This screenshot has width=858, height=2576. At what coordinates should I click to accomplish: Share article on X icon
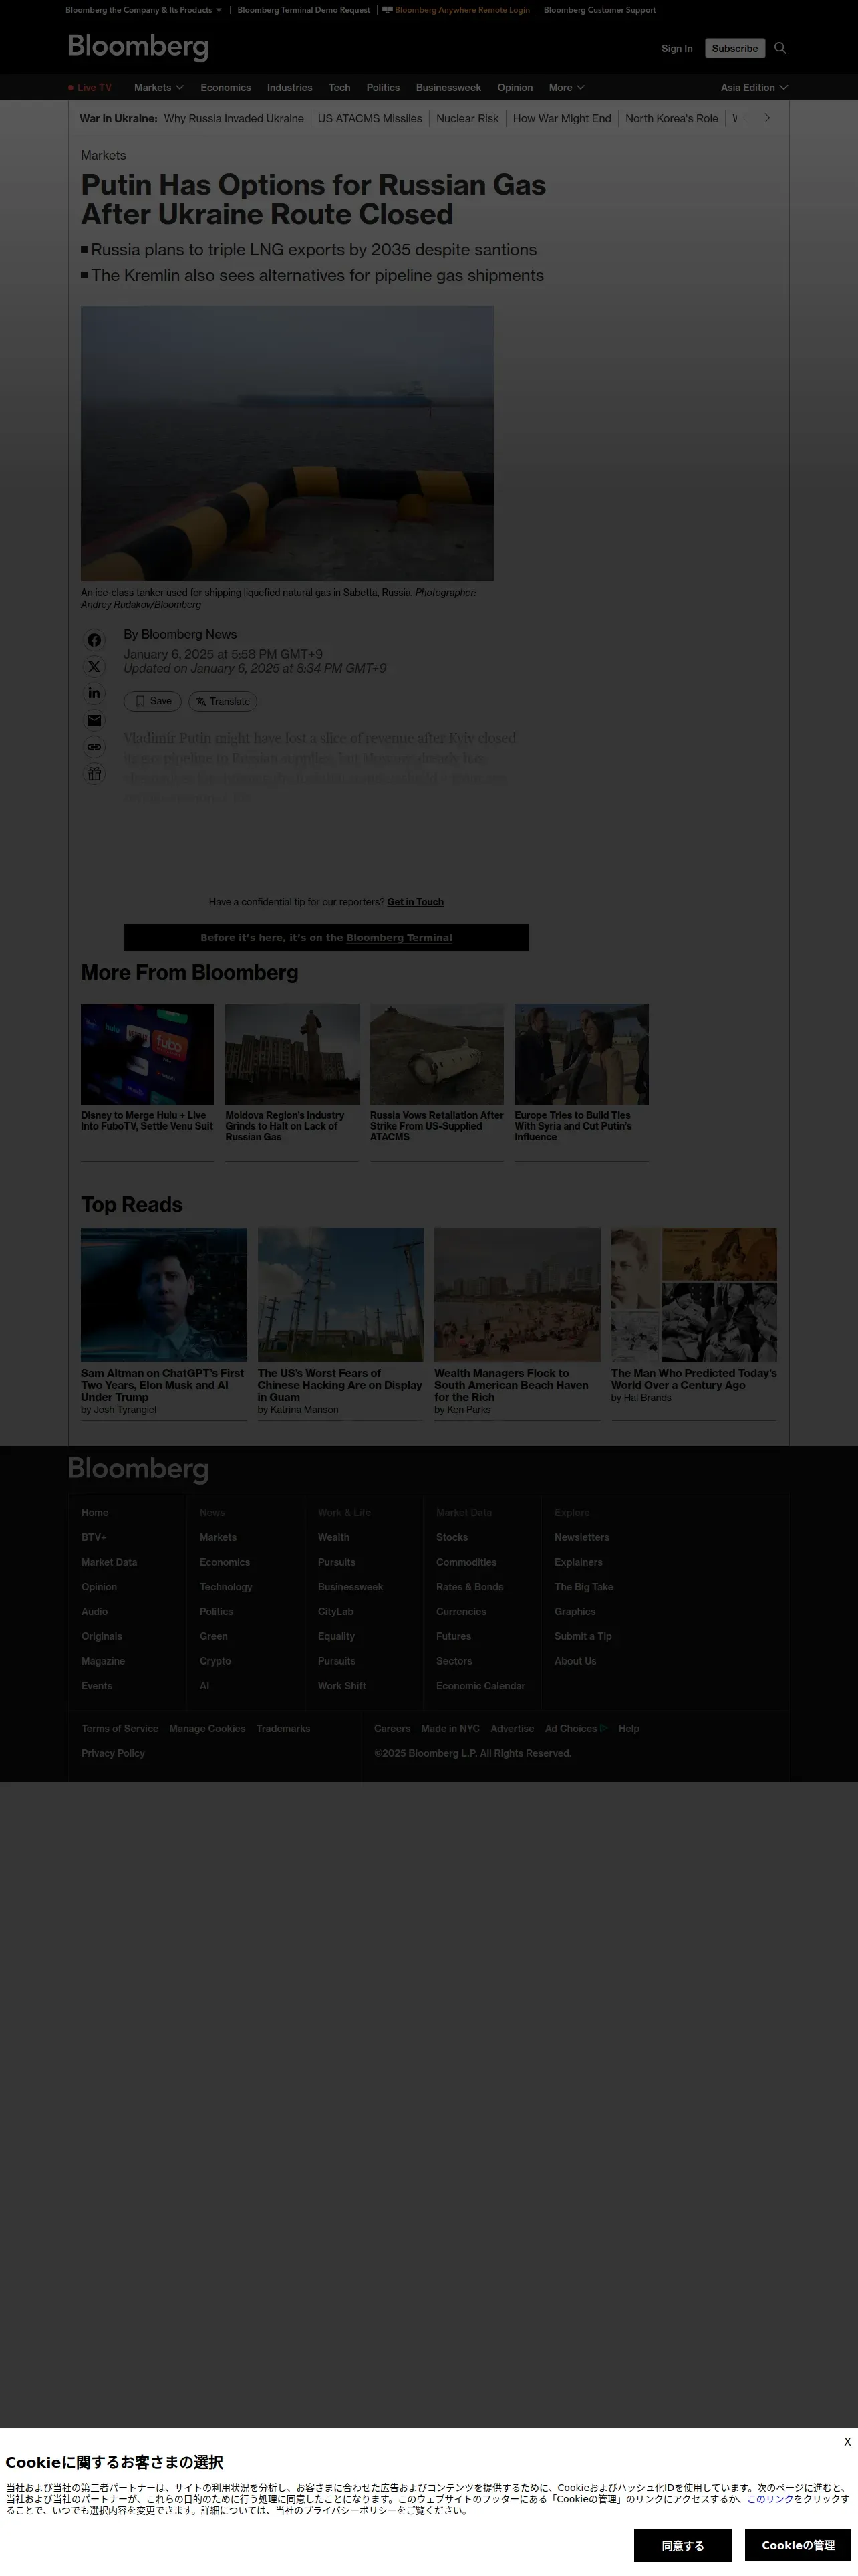(94, 667)
